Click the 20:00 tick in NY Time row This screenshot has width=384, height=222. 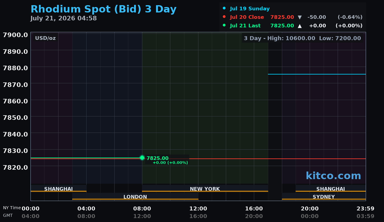[x=310, y=209]
